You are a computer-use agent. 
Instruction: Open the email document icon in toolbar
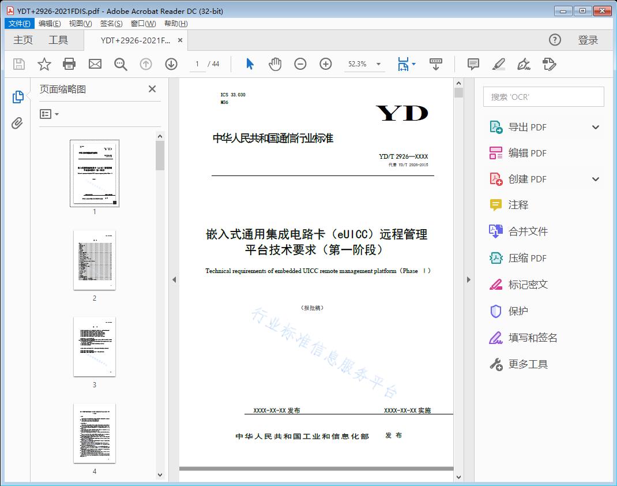point(95,64)
